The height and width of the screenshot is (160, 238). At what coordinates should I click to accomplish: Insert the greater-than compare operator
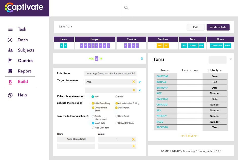pyautogui.click(x=85, y=46)
